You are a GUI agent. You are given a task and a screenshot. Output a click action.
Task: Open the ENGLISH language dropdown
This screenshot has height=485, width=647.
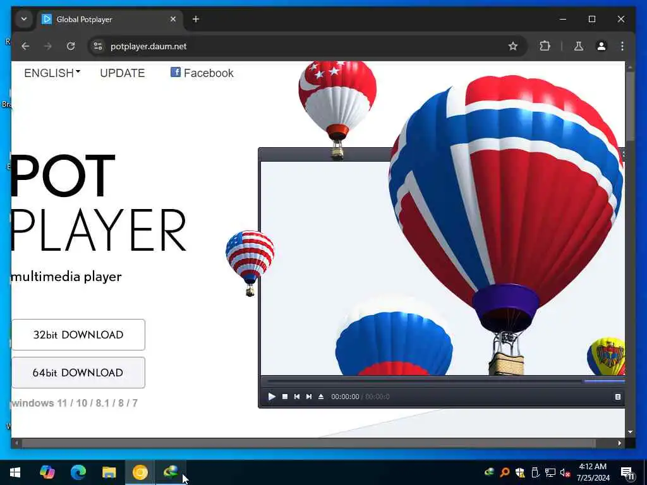point(52,73)
